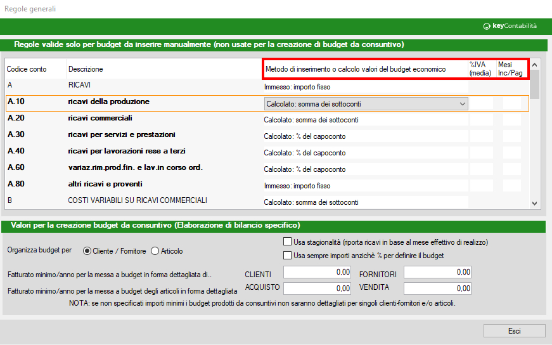
Task: Click method cell for A.30 row
Action: [x=366, y=137]
